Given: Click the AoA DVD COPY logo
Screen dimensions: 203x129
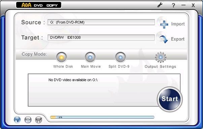Looking at the screenshot, I should (x=39, y=5).
